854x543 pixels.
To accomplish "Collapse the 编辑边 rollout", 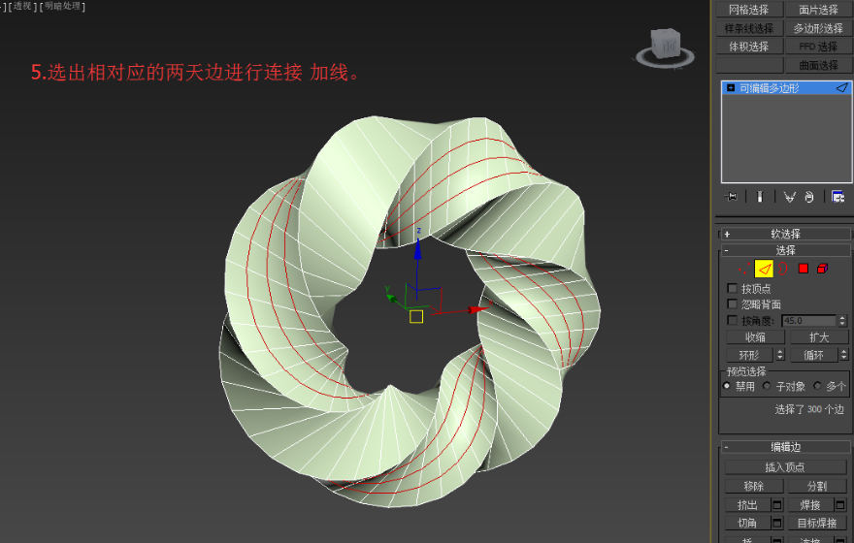I will click(x=785, y=447).
